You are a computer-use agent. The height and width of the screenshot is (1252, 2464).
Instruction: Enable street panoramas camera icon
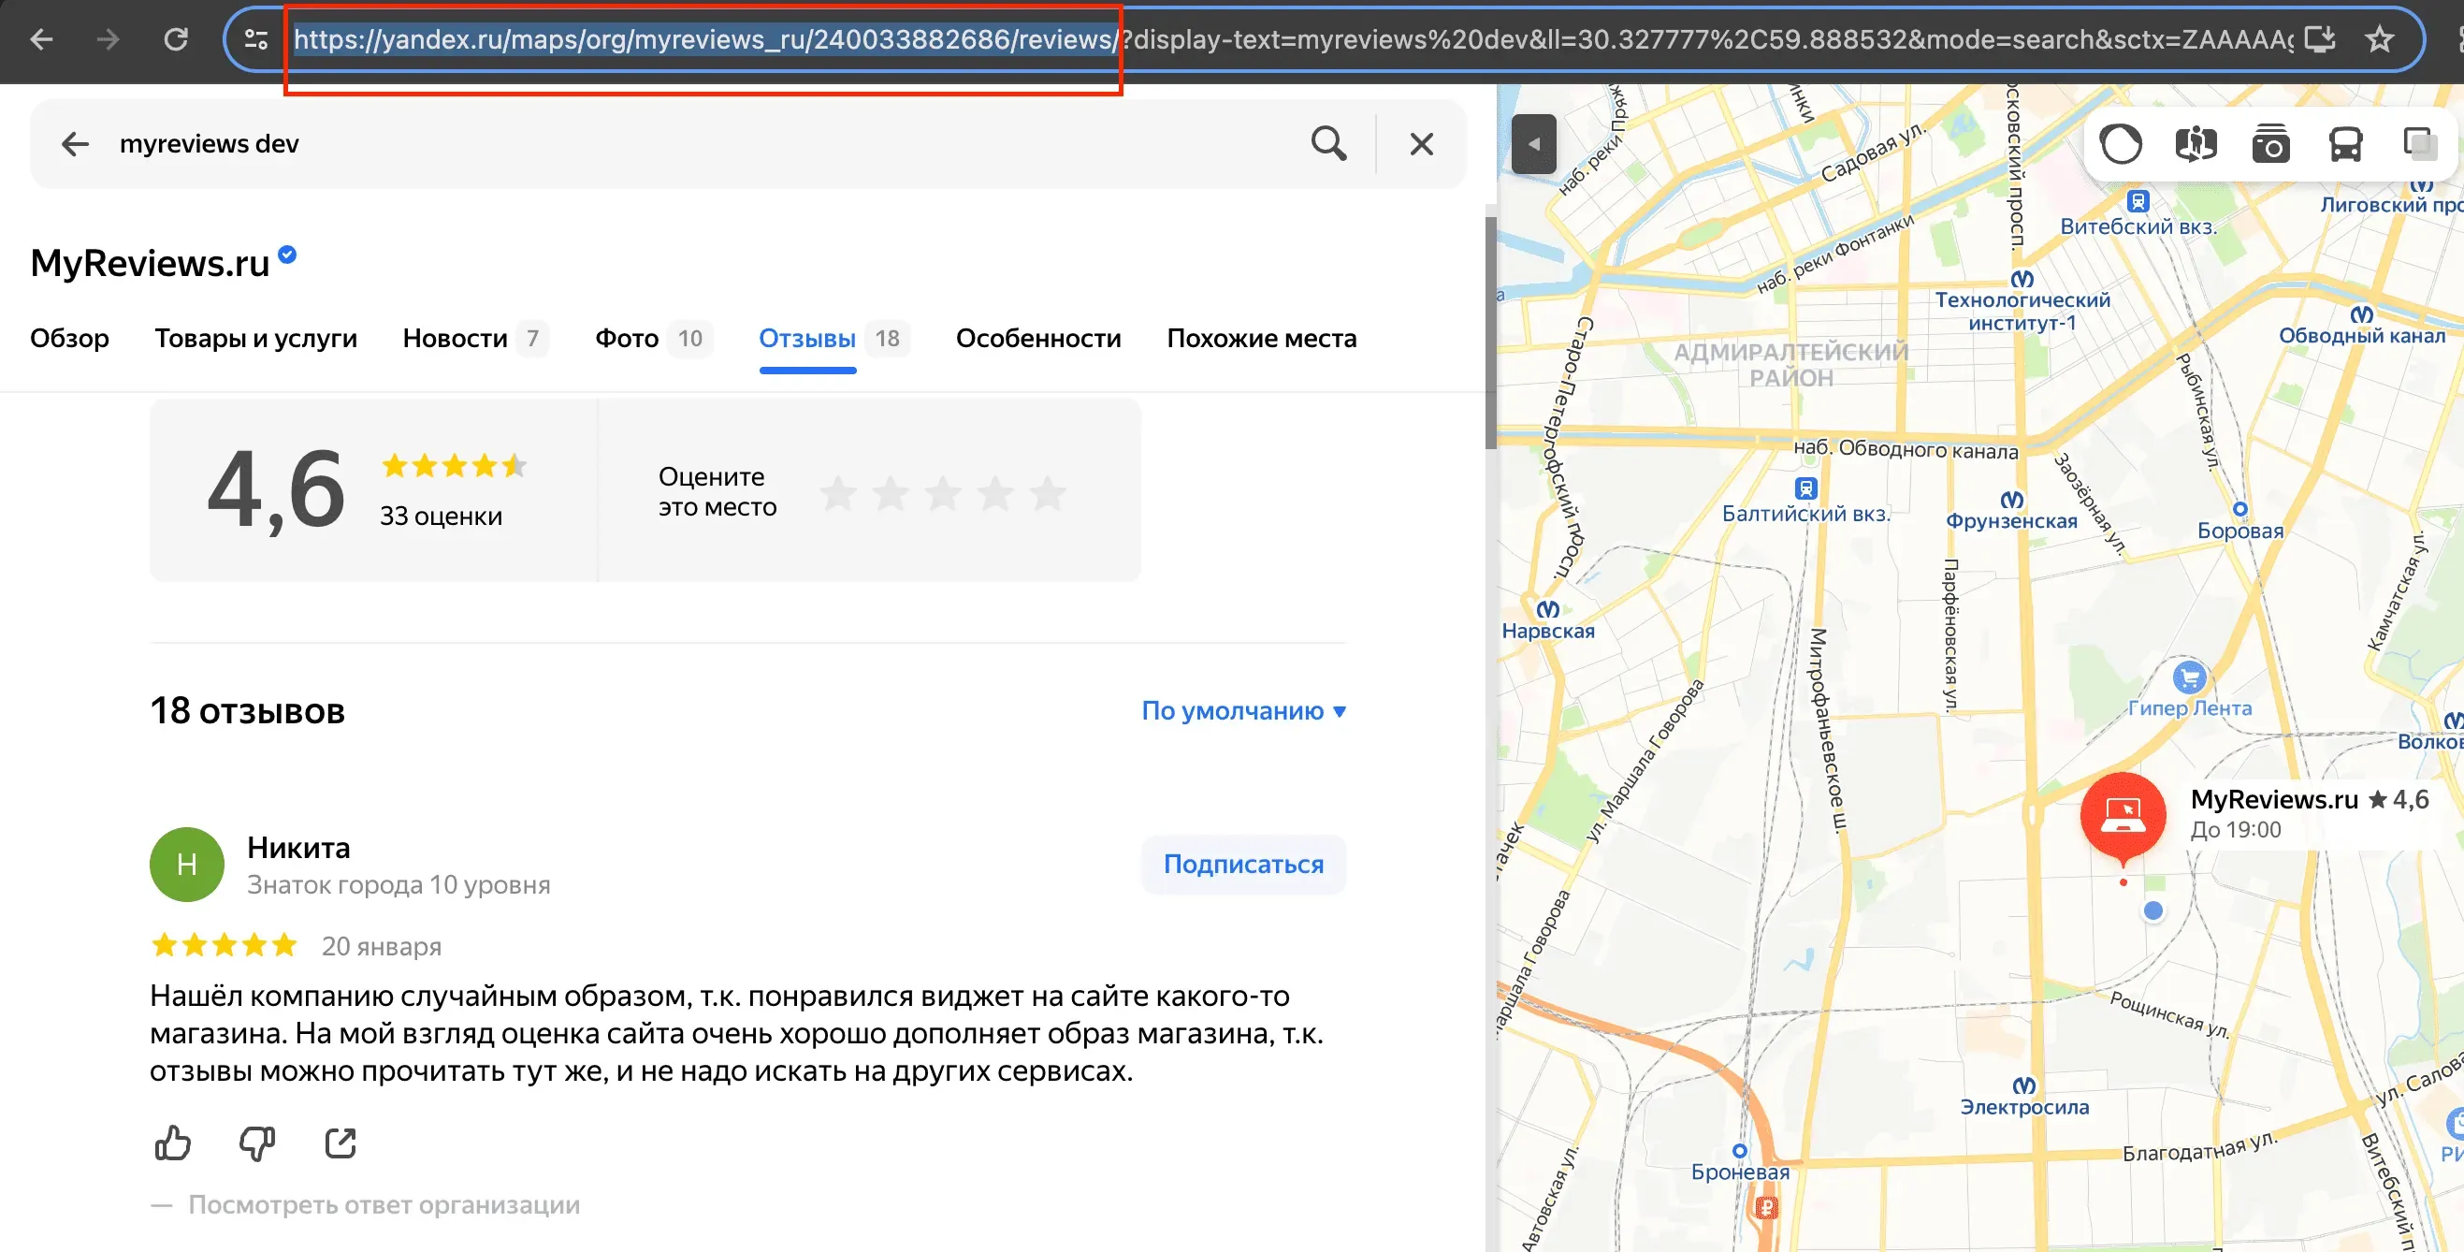(x=2269, y=144)
